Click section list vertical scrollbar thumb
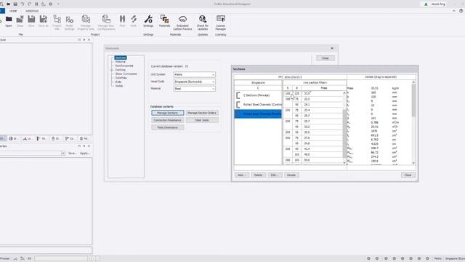465x262 pixels. pyautogui.click(x=344, y=134)
